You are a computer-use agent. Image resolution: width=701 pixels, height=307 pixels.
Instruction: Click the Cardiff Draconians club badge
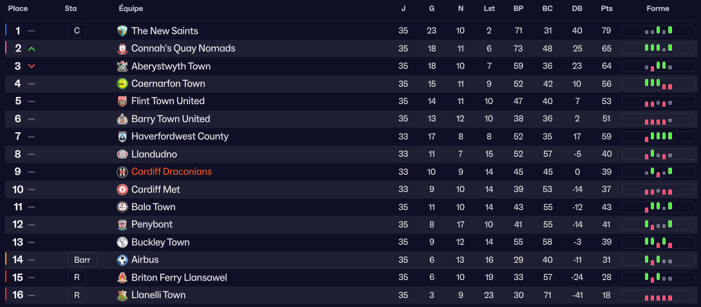(122, 172)
